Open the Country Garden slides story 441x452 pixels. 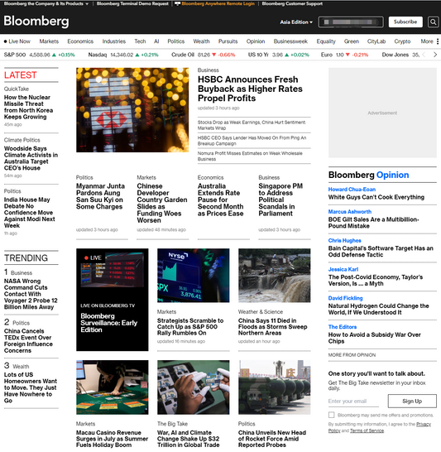(162, 203)
